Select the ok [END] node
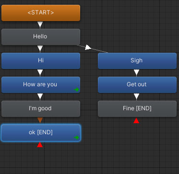Screen dimensions: 179x174 pos(41,133)
